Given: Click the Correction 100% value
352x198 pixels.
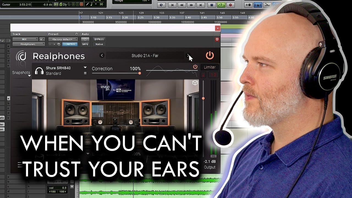Looking at the screenshot, I should point(135,68).
